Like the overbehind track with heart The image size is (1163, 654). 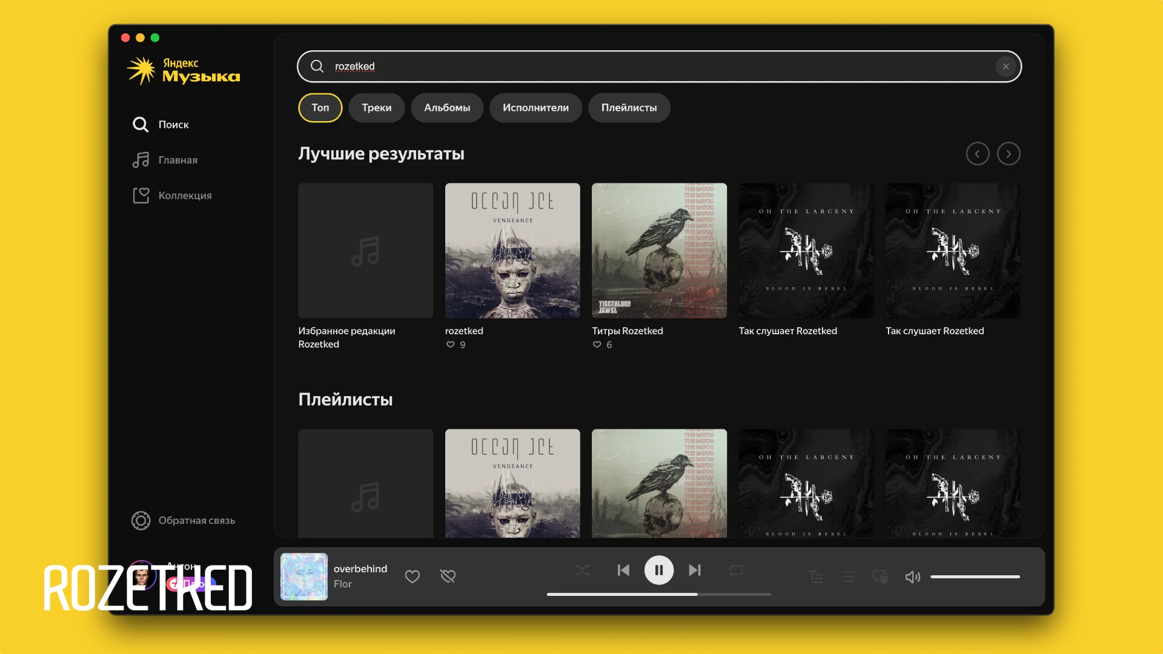[x=413, y=576]
